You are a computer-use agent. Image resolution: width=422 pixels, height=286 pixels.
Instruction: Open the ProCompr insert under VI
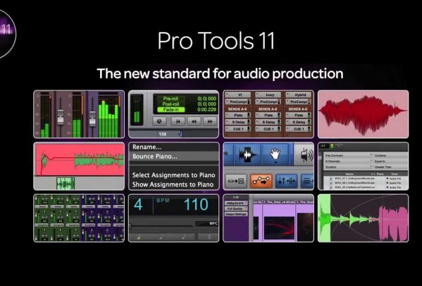pos(238,101)
